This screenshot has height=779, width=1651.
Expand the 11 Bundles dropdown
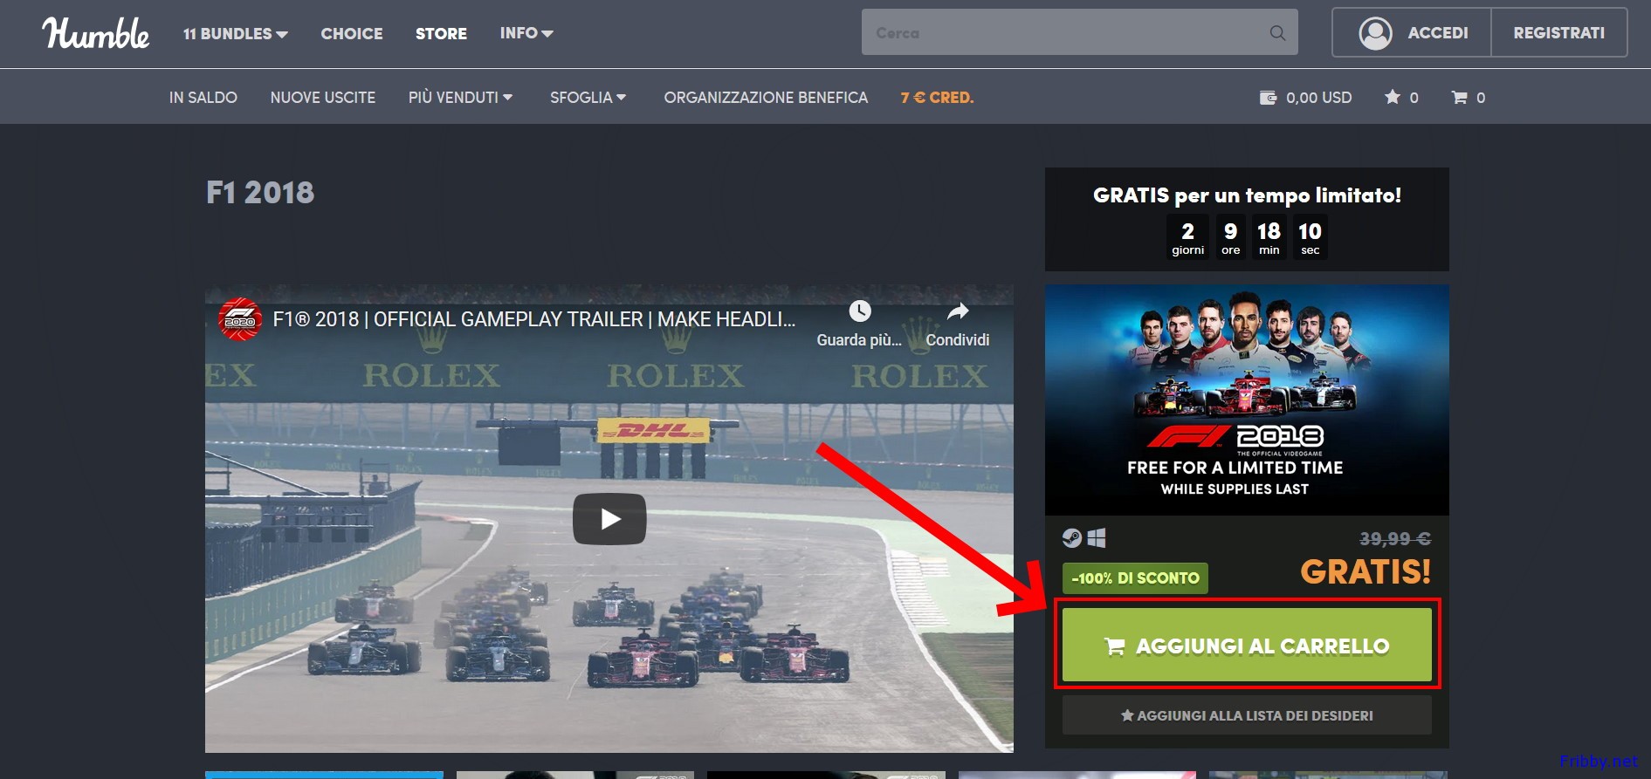pos(235,33)
